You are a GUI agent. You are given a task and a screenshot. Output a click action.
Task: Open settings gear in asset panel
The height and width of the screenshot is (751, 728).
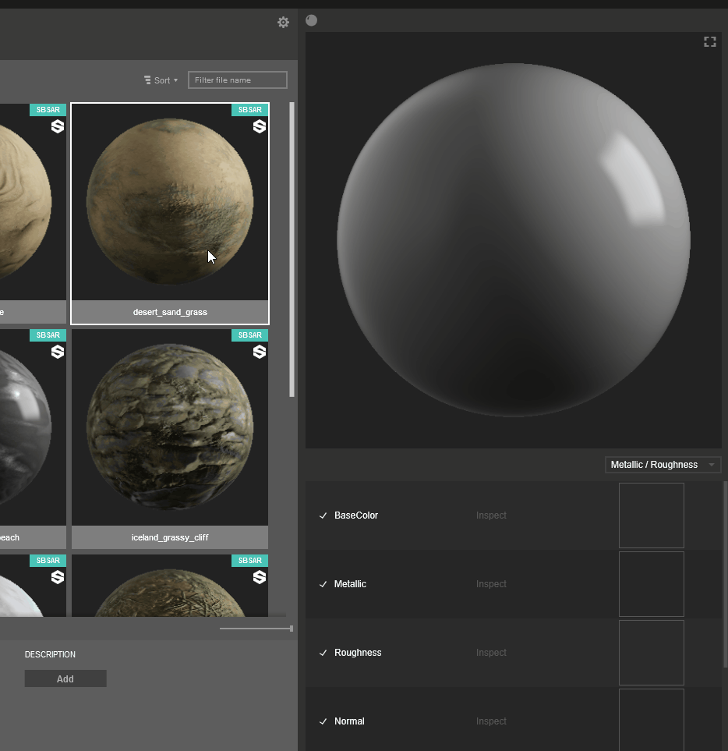point(283,23)
